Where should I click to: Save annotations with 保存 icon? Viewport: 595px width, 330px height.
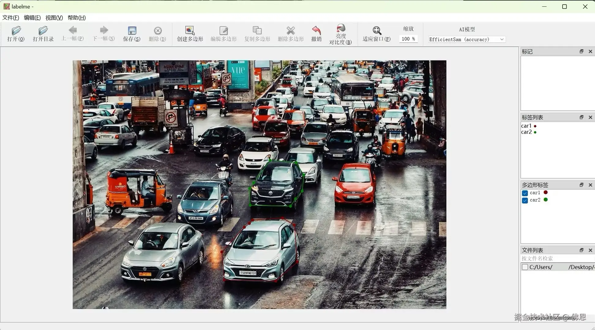132,31
